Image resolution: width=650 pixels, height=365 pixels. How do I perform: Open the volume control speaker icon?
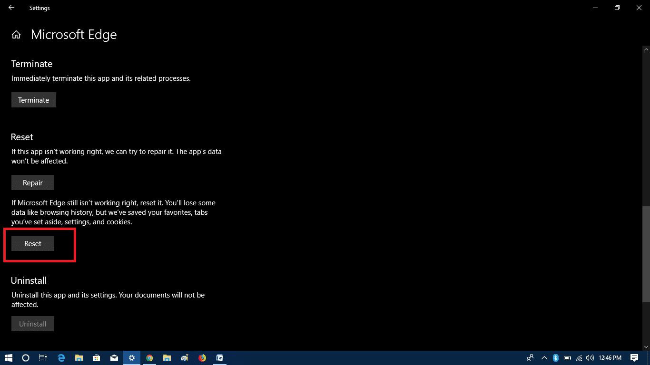pos(590,358)
